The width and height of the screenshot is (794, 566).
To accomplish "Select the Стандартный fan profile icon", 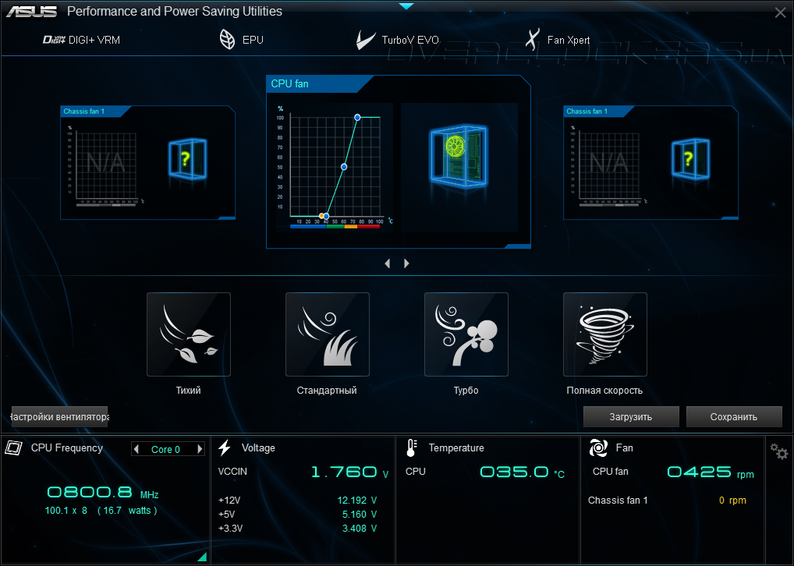I will (x=327, y=334).
